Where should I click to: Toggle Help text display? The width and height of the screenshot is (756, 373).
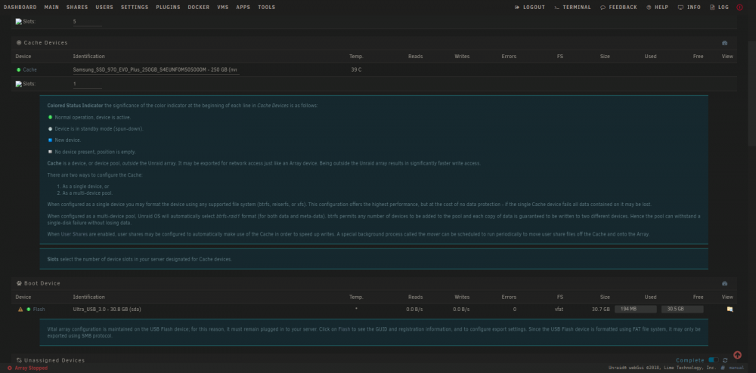tap(657, 8)
